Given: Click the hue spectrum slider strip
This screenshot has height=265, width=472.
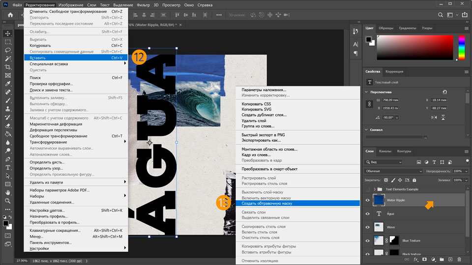Looking at the screenshot, I should pos(462,48).
